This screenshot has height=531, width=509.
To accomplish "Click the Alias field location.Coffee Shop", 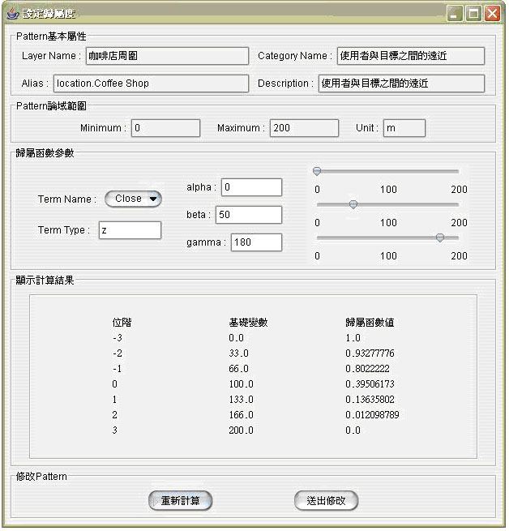I will point(150,84).
